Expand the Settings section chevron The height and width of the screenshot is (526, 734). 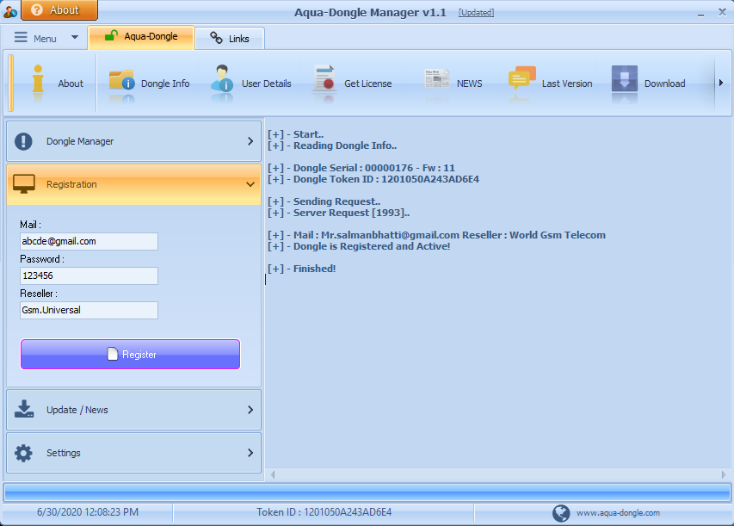click(x=250, y=453)
